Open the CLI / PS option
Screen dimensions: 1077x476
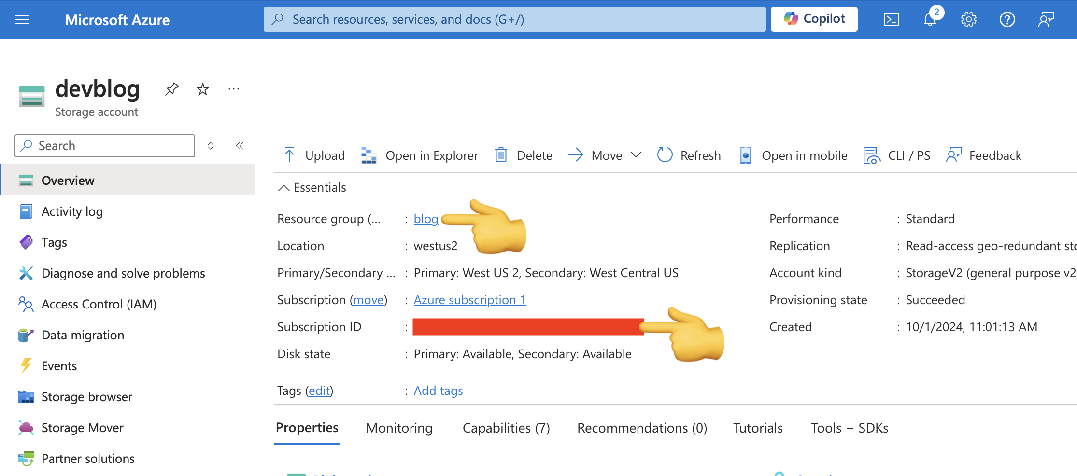point(896,155)
